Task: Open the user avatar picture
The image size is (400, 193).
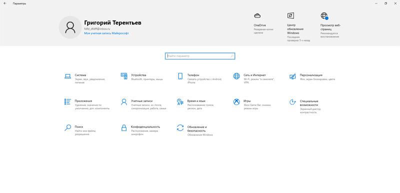Action: pos(70,27)
